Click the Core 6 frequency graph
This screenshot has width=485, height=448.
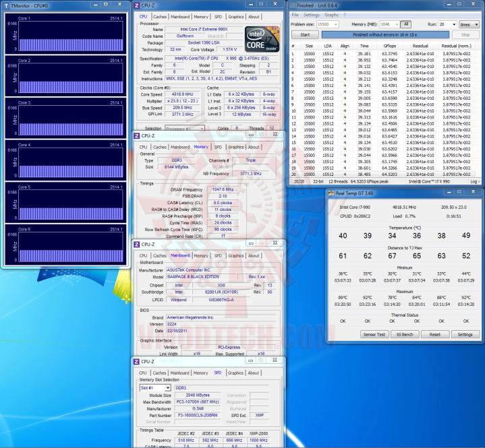(71, 247)
